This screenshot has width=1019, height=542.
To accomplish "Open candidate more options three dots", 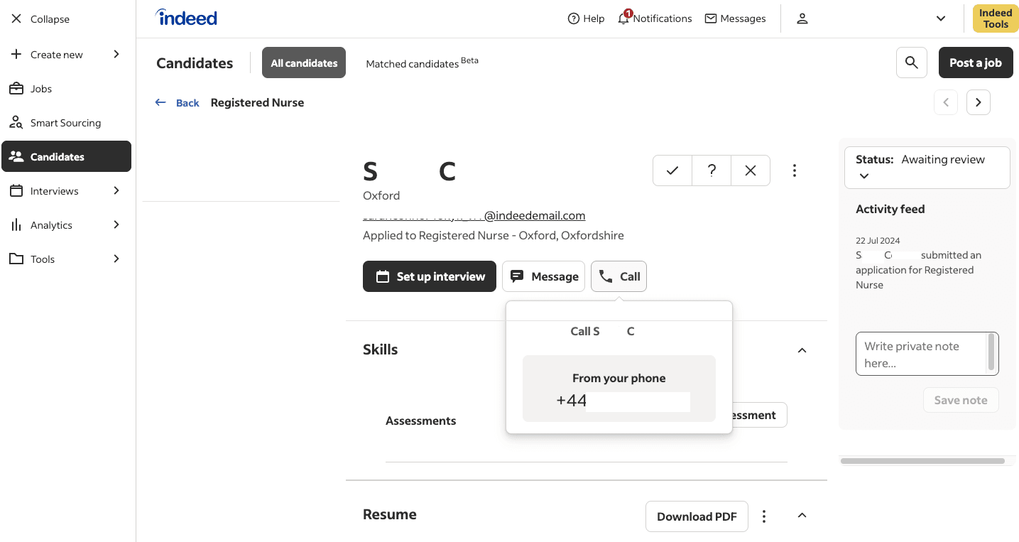I will 795,170.
